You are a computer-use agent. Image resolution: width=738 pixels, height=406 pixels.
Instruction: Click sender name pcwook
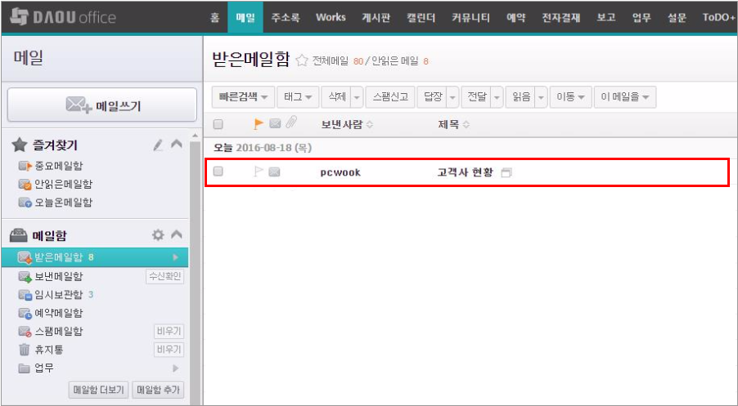click(340, 172)
